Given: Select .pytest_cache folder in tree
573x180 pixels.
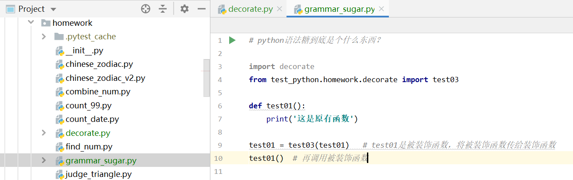Looking at the screenshot, I should pos(91,37).
